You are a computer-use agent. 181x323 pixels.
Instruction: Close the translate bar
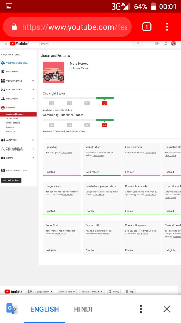pyautogui.click(x=167, y=309)
